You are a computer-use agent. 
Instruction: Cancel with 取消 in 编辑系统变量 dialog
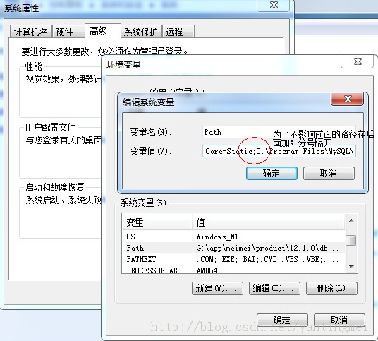pos(329,173)
